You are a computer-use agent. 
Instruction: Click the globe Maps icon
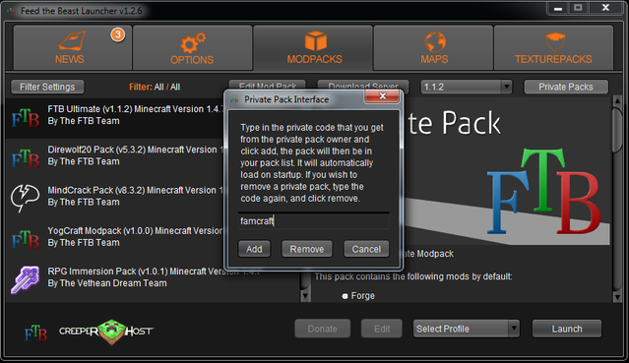tap(435, 41)
